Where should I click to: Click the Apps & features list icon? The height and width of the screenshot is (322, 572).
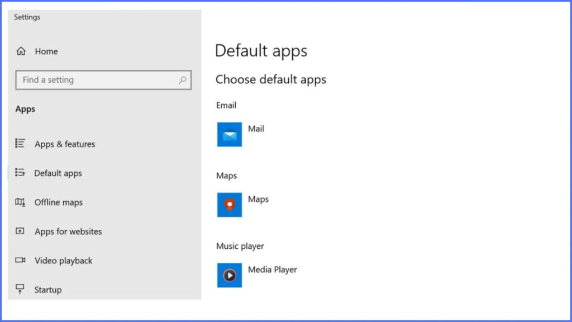click(21, 144)
